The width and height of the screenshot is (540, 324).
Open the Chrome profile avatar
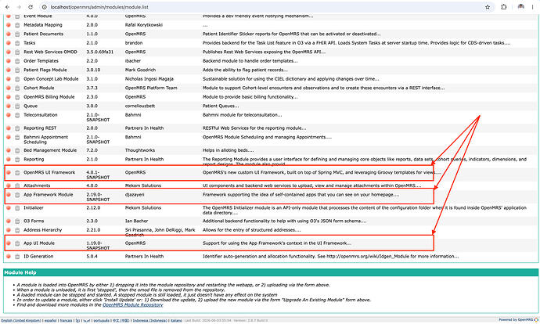click(x=520, y=7)
